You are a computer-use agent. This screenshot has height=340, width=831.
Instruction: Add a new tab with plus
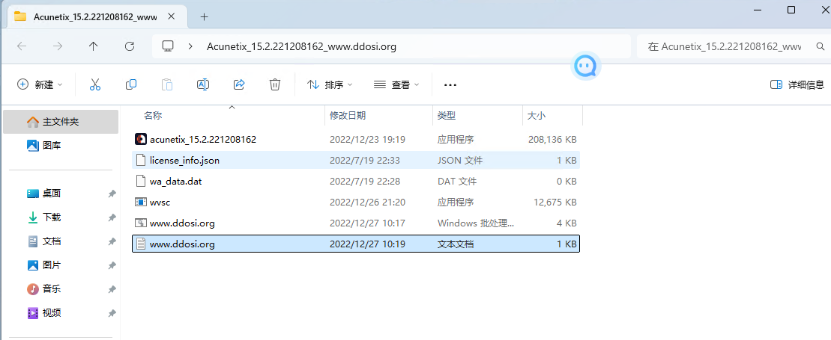click(204, 16)
